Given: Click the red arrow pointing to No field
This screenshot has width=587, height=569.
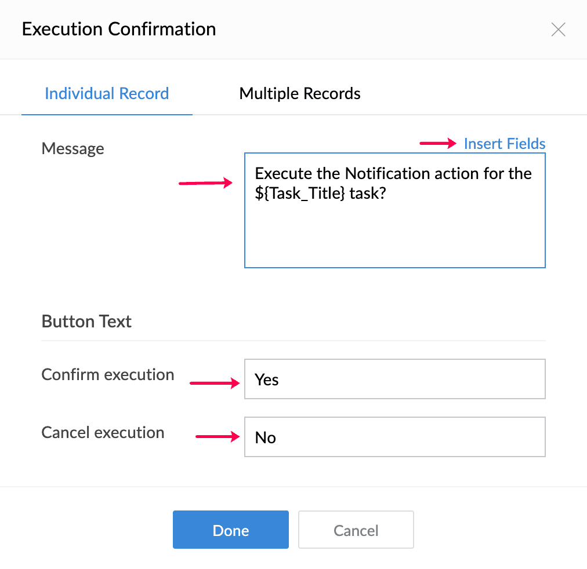Looking at the screenshot, I should (x=218, y=437).
